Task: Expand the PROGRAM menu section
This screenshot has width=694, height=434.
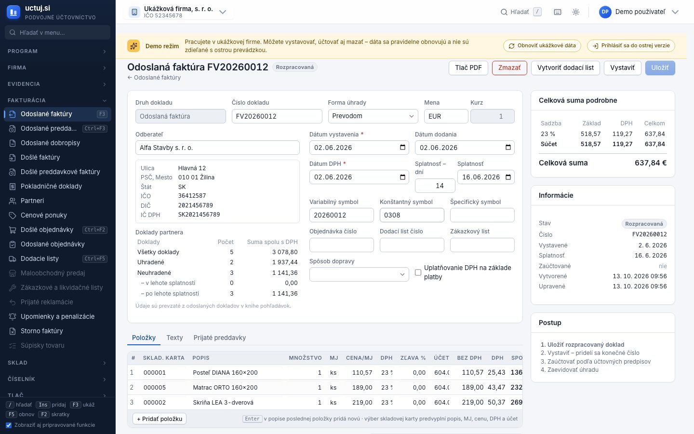Action: tap(58, 51)
